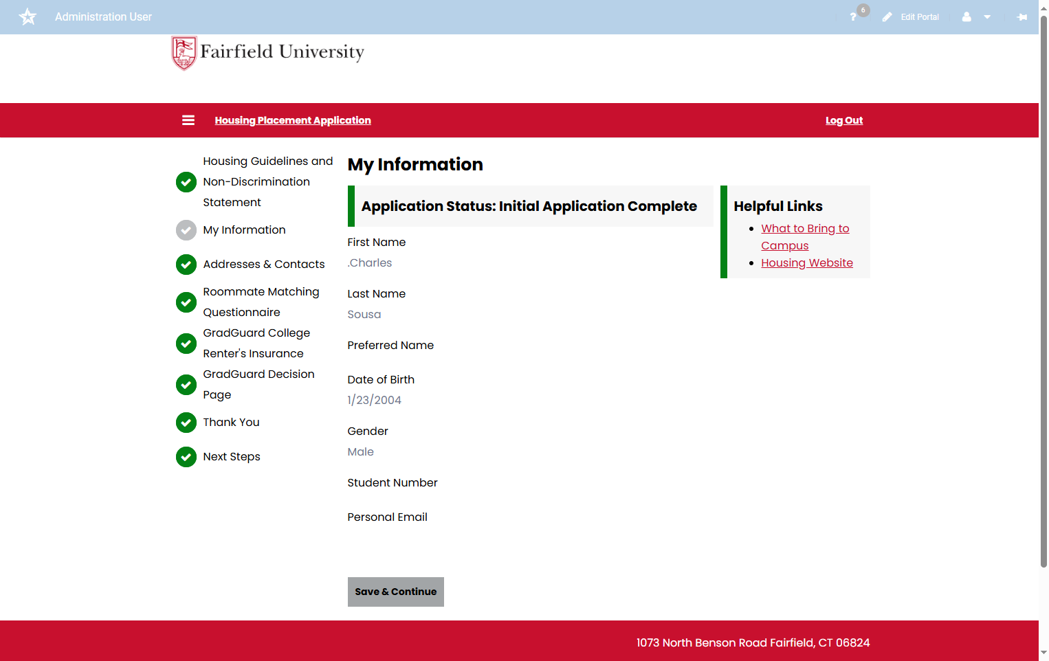Open the hamburger menu icon
Image resolution: width=1049 pixels, height=661 pixels.
tap(188, 120)
